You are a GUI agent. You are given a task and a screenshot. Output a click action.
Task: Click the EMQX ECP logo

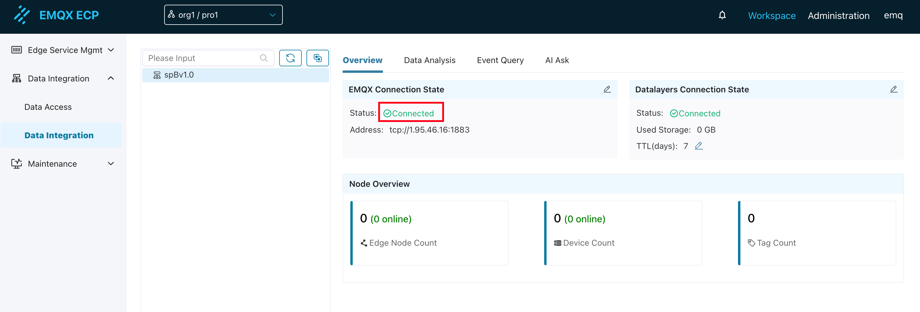(56, 15)
